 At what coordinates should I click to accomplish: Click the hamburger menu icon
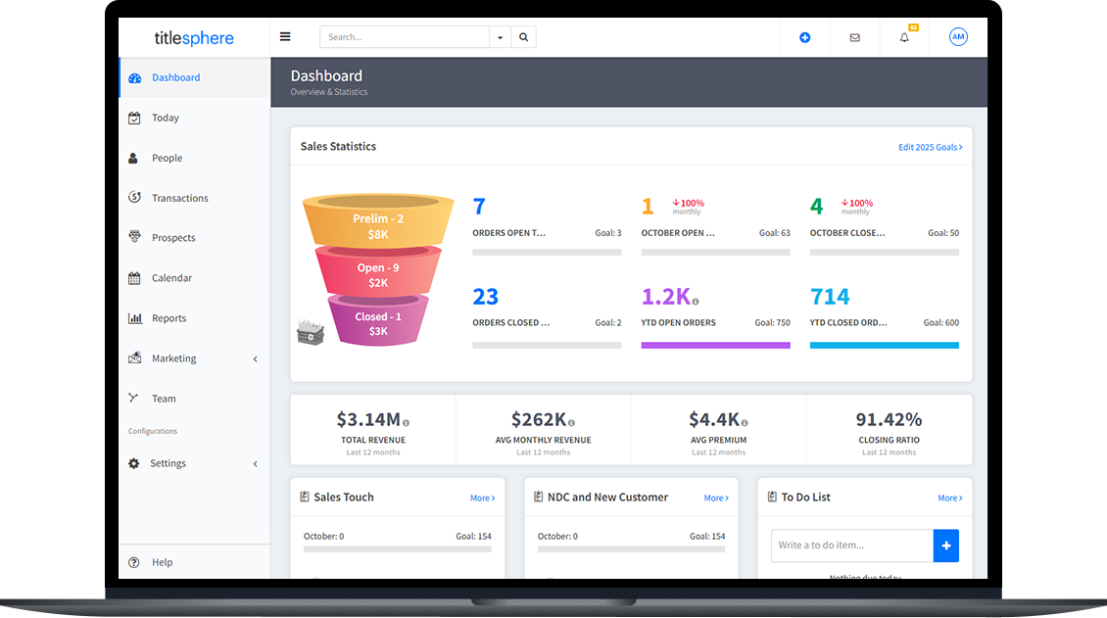tap(285, 37)
